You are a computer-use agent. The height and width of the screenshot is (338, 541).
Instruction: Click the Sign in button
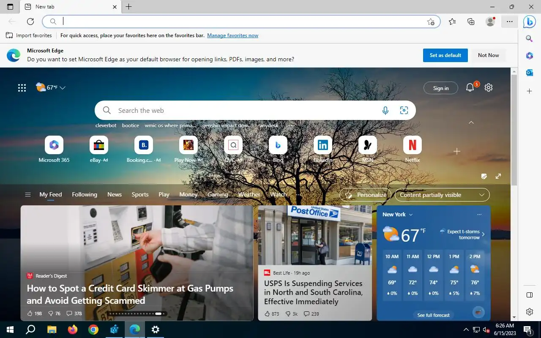click(x=441, y=88)
